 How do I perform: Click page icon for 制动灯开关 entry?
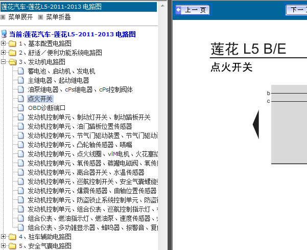click(x=21, y=117)
